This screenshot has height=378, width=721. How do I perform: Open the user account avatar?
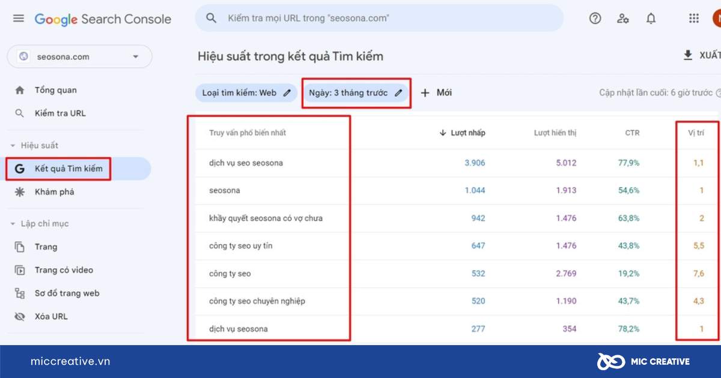coord(716,19)
